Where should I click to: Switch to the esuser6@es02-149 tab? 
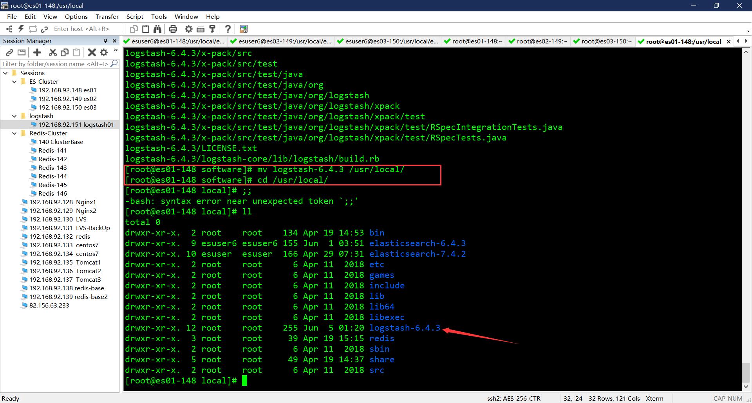pos(281,41)
